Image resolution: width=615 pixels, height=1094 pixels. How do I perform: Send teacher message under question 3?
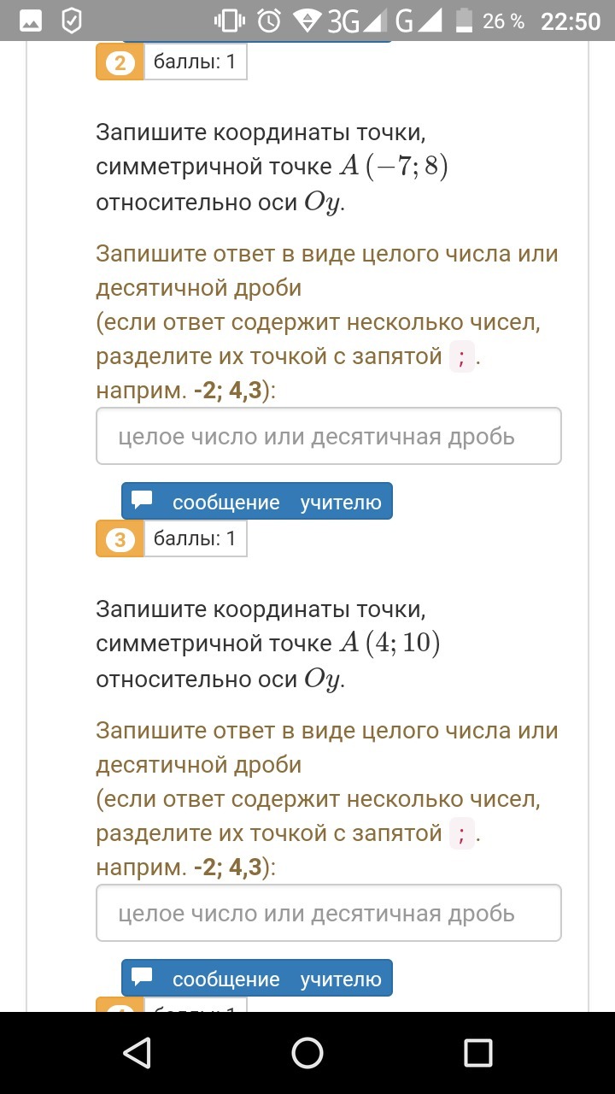click(x=257, y=979)
